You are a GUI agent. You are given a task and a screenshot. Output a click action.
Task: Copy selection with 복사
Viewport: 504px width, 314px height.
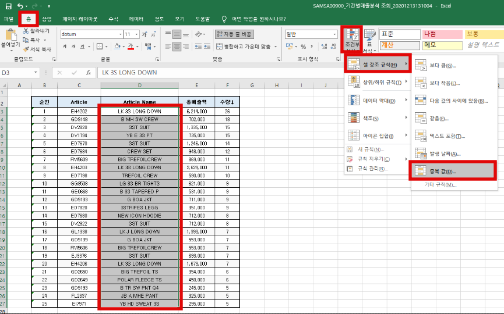31,40
